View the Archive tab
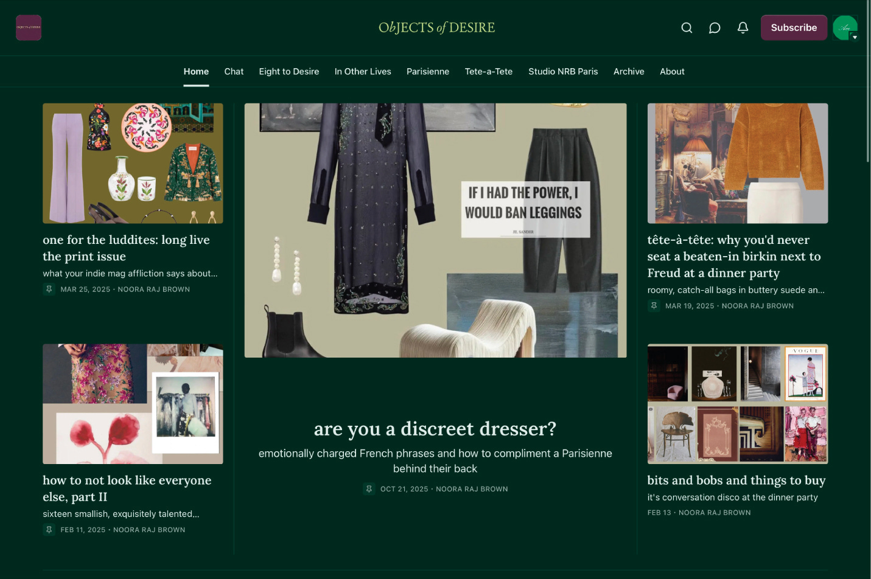This screenshot has width=871, height=579. coord(629,72)
